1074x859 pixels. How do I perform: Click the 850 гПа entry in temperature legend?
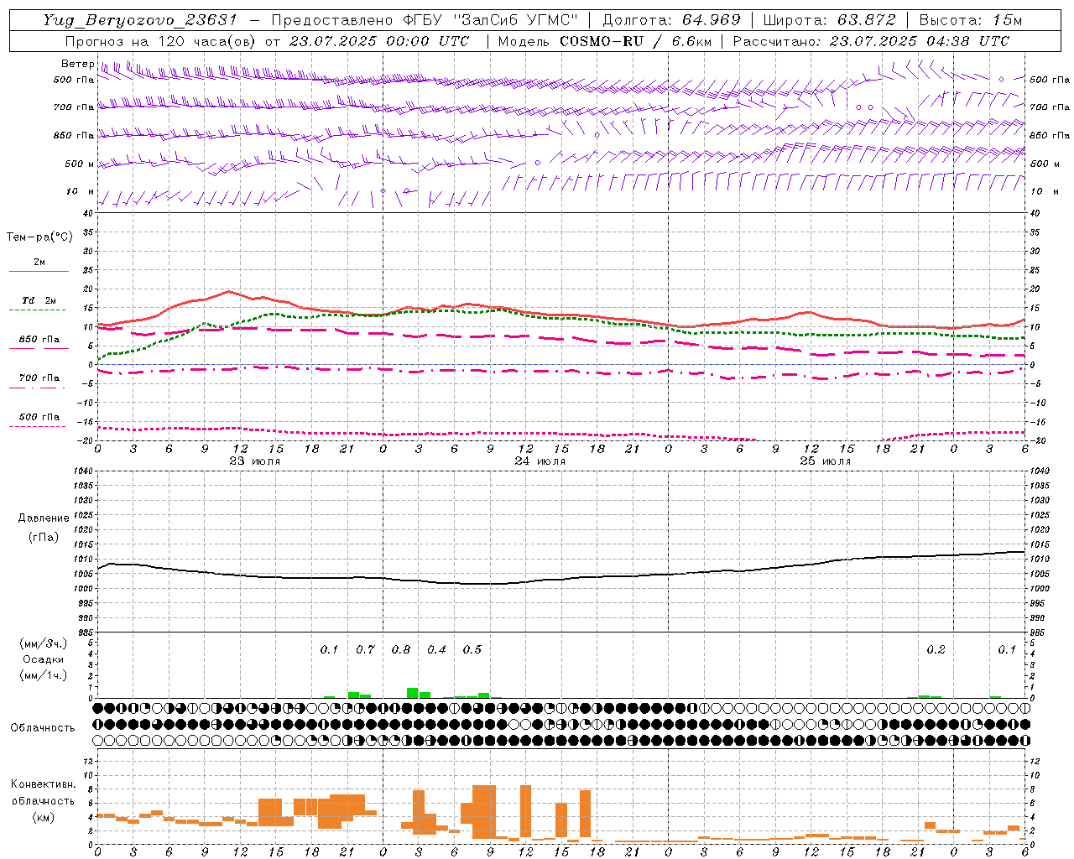(39, 340)
